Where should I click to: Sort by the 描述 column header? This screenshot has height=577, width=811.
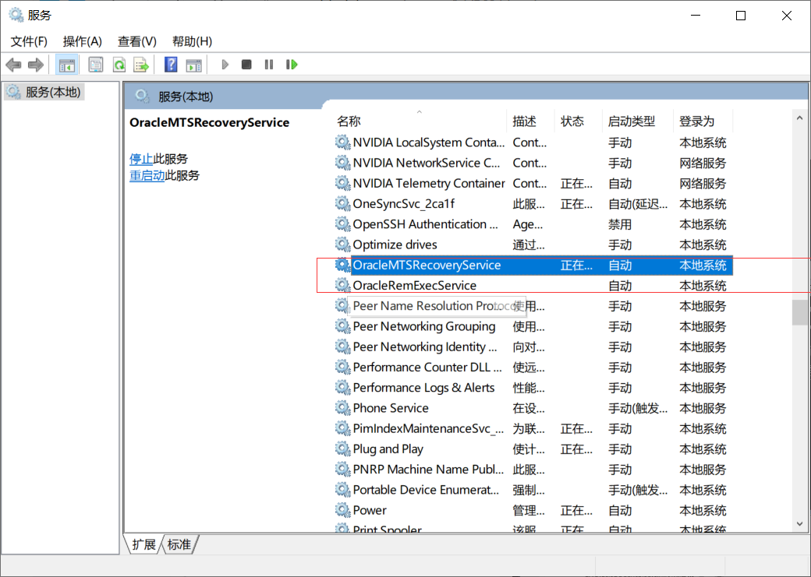(530, 121)
